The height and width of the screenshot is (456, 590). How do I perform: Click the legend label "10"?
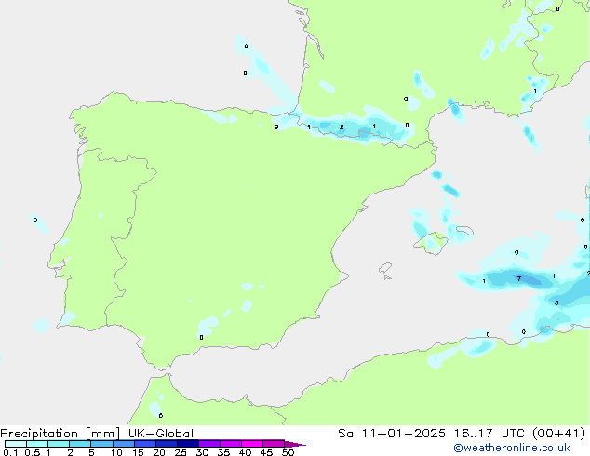click(x=116, y=452)
